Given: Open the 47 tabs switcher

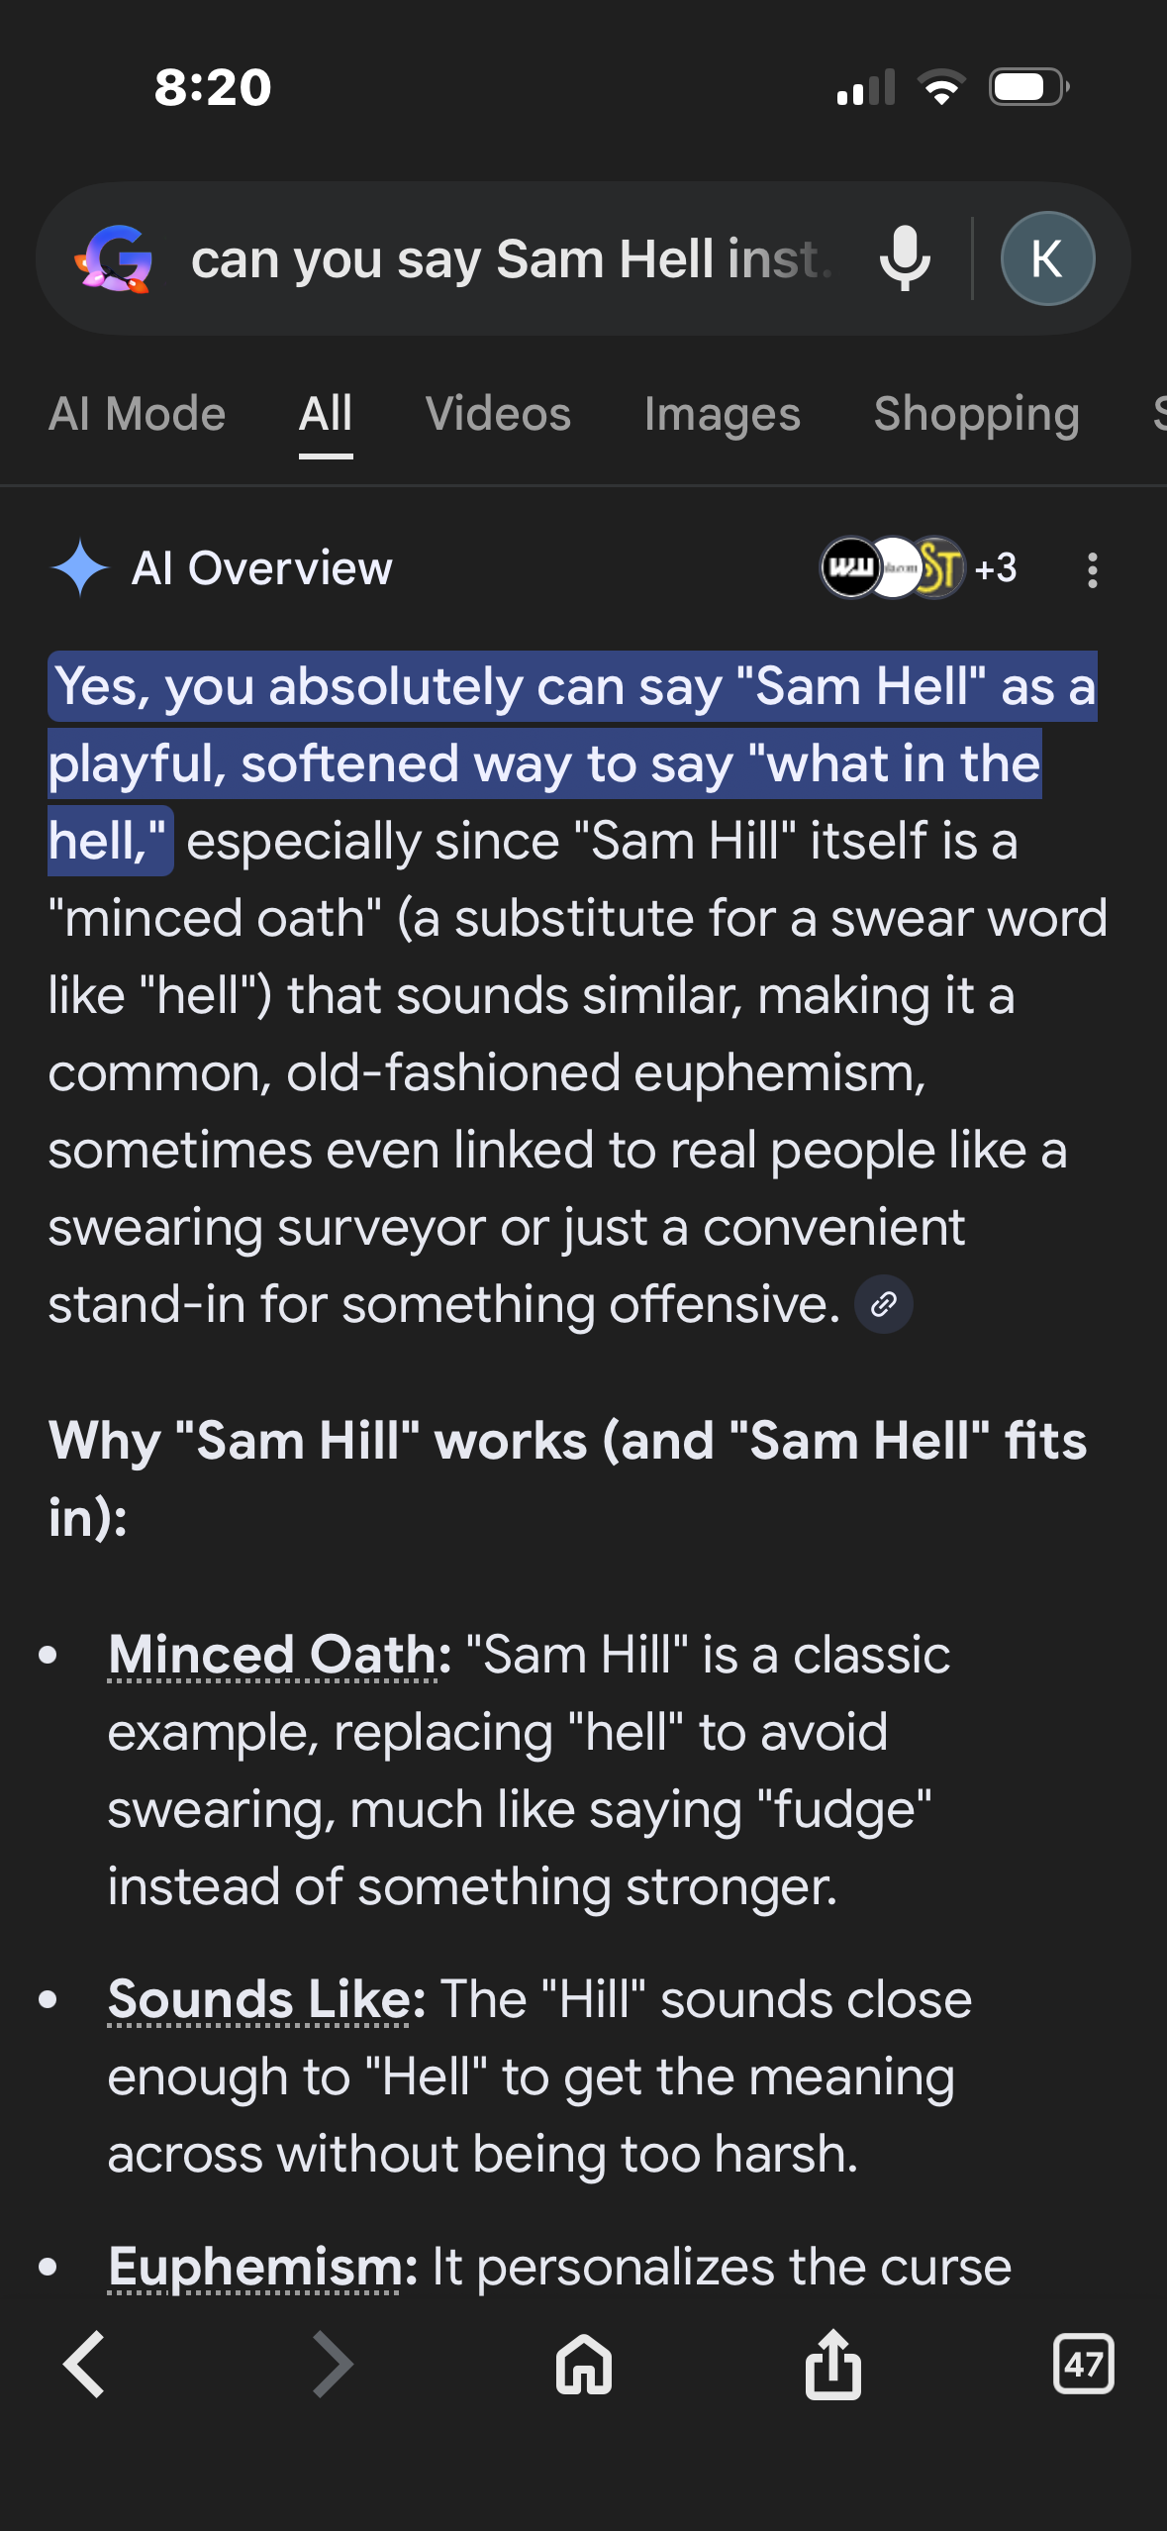Looking at the screenshot, I should coord(1083,2365).
